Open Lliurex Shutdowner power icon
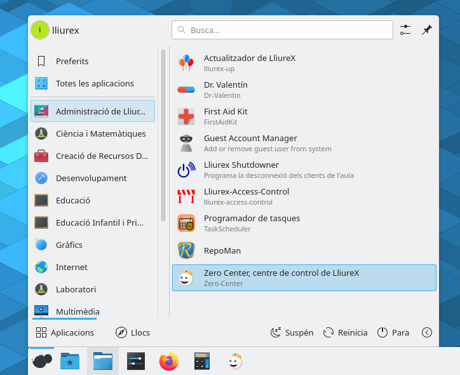 click(186, 170)
